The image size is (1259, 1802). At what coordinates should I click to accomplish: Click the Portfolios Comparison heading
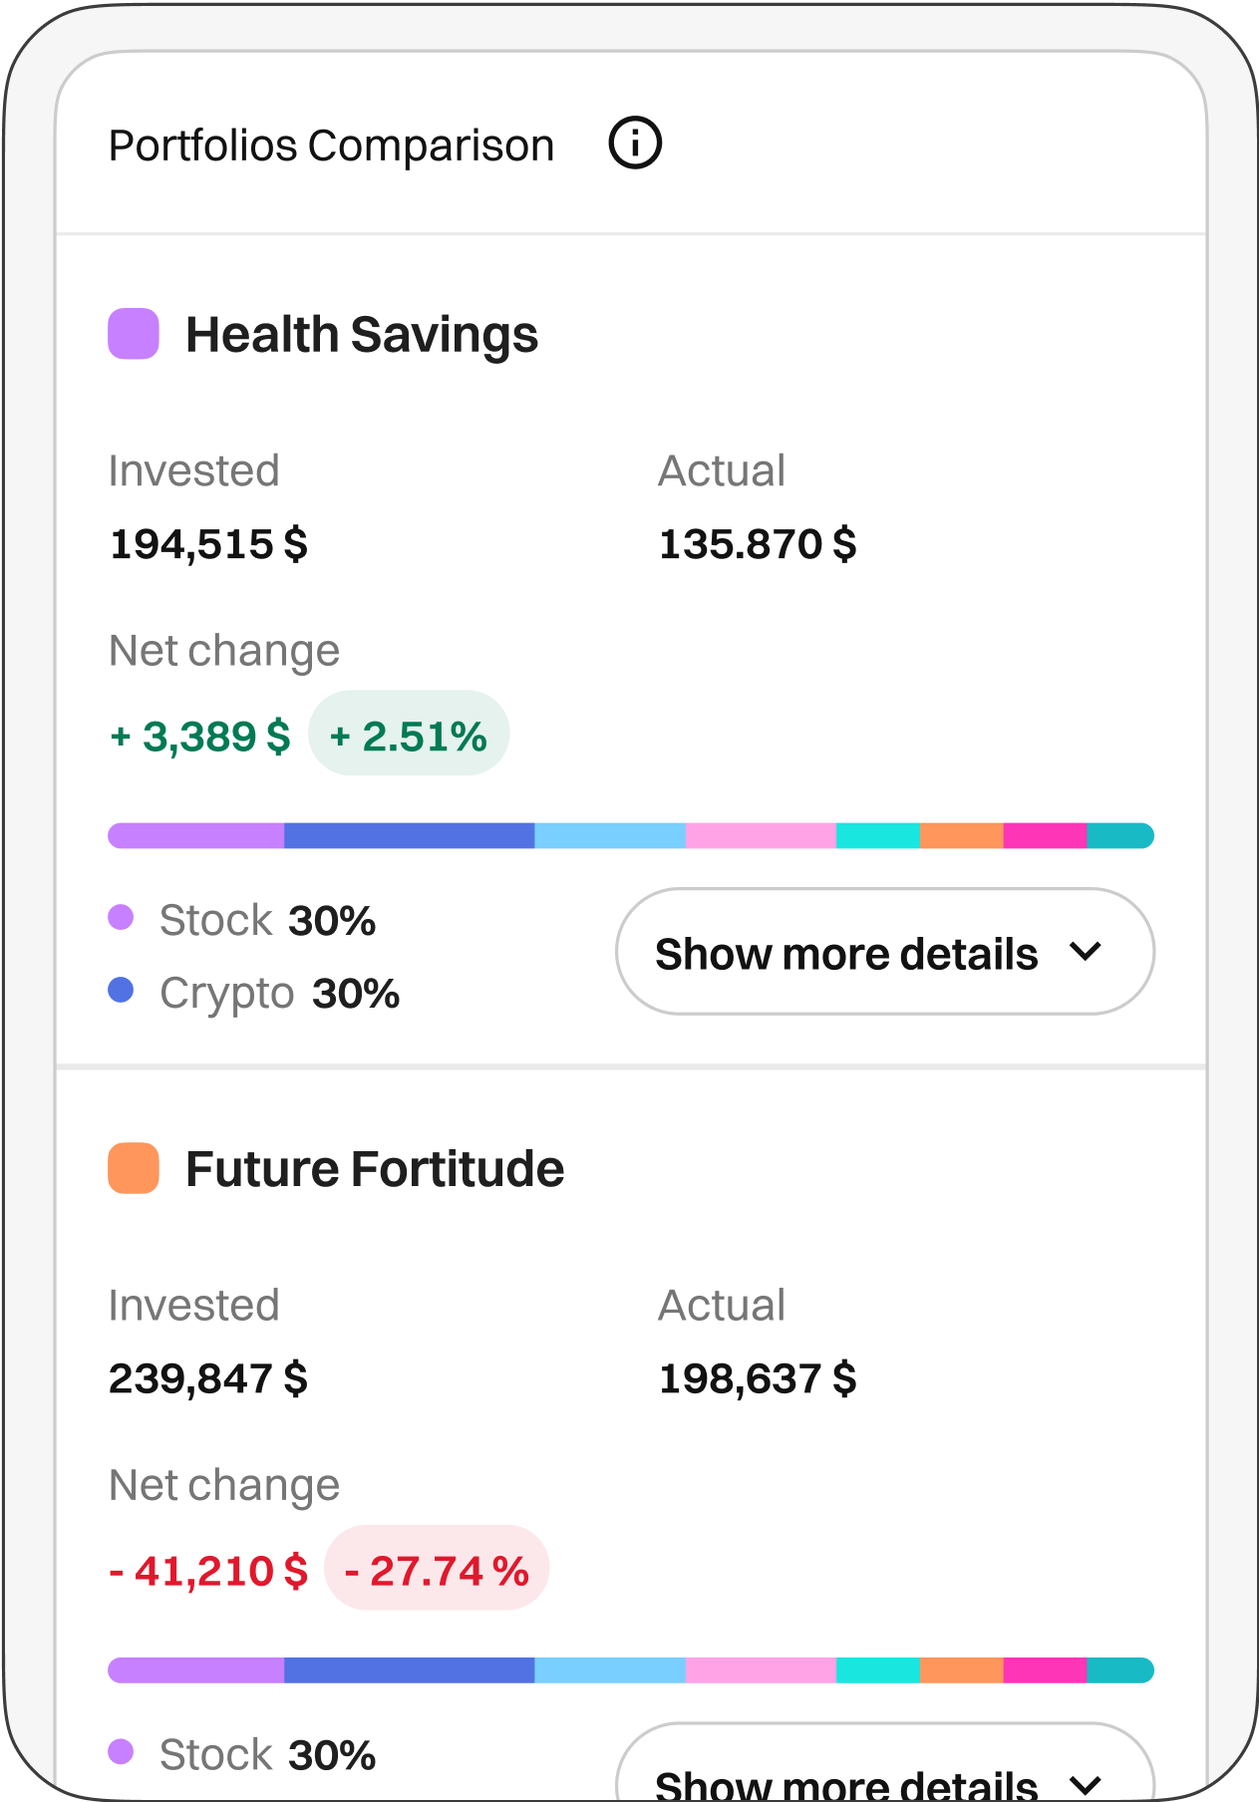331,146
